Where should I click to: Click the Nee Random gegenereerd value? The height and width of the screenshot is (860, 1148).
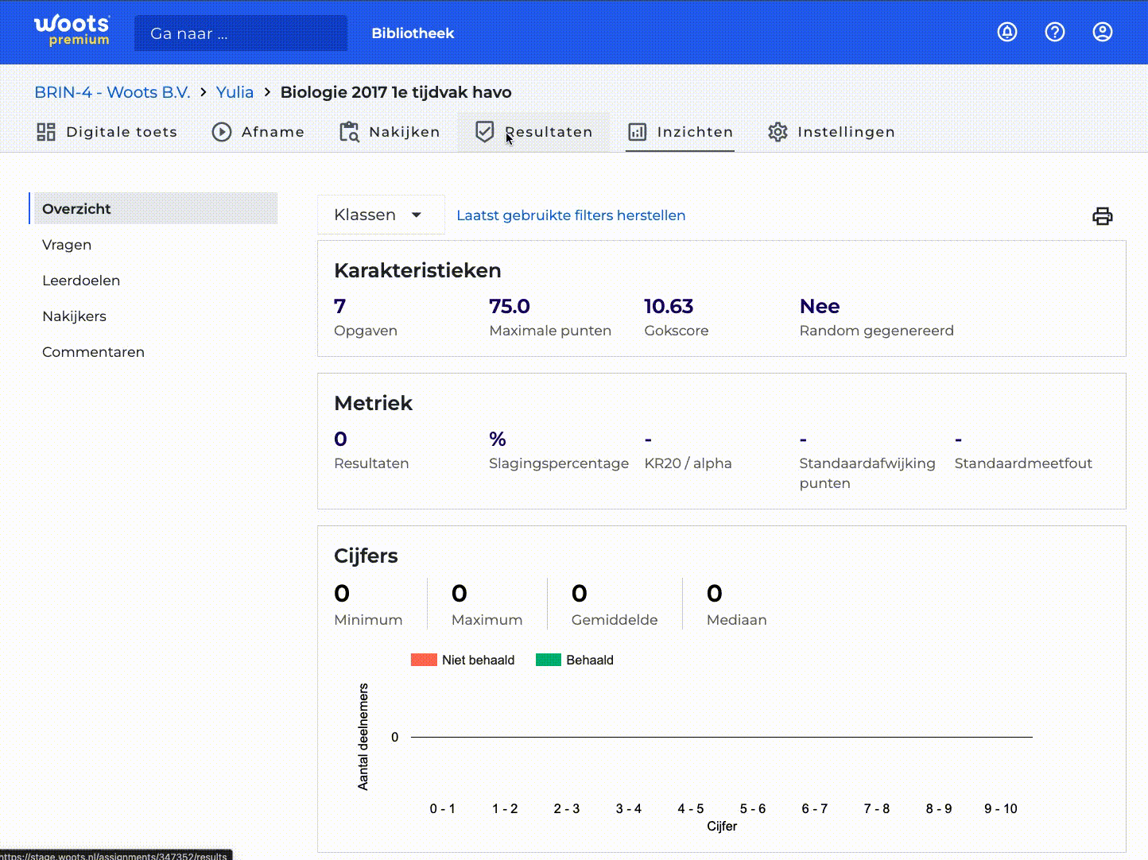[820, 306]
